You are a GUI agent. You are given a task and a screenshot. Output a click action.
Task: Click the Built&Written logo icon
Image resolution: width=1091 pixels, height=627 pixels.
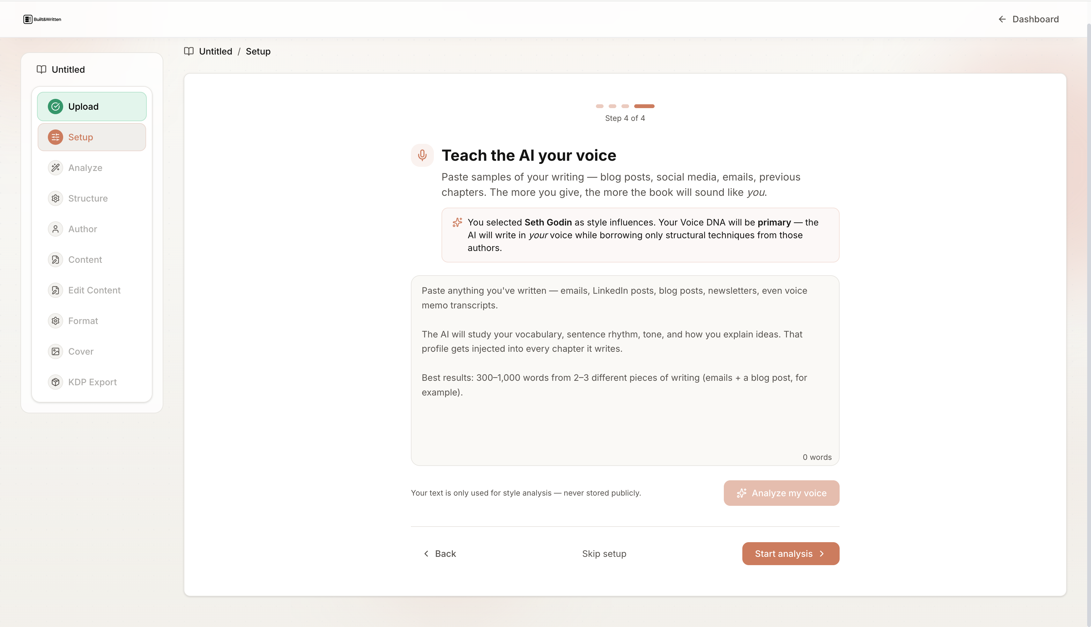(x=28, y=19)
